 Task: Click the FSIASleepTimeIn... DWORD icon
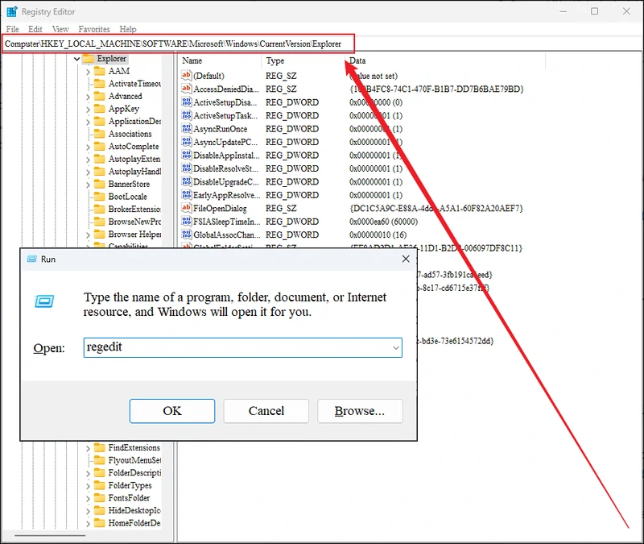coord(187,221)
